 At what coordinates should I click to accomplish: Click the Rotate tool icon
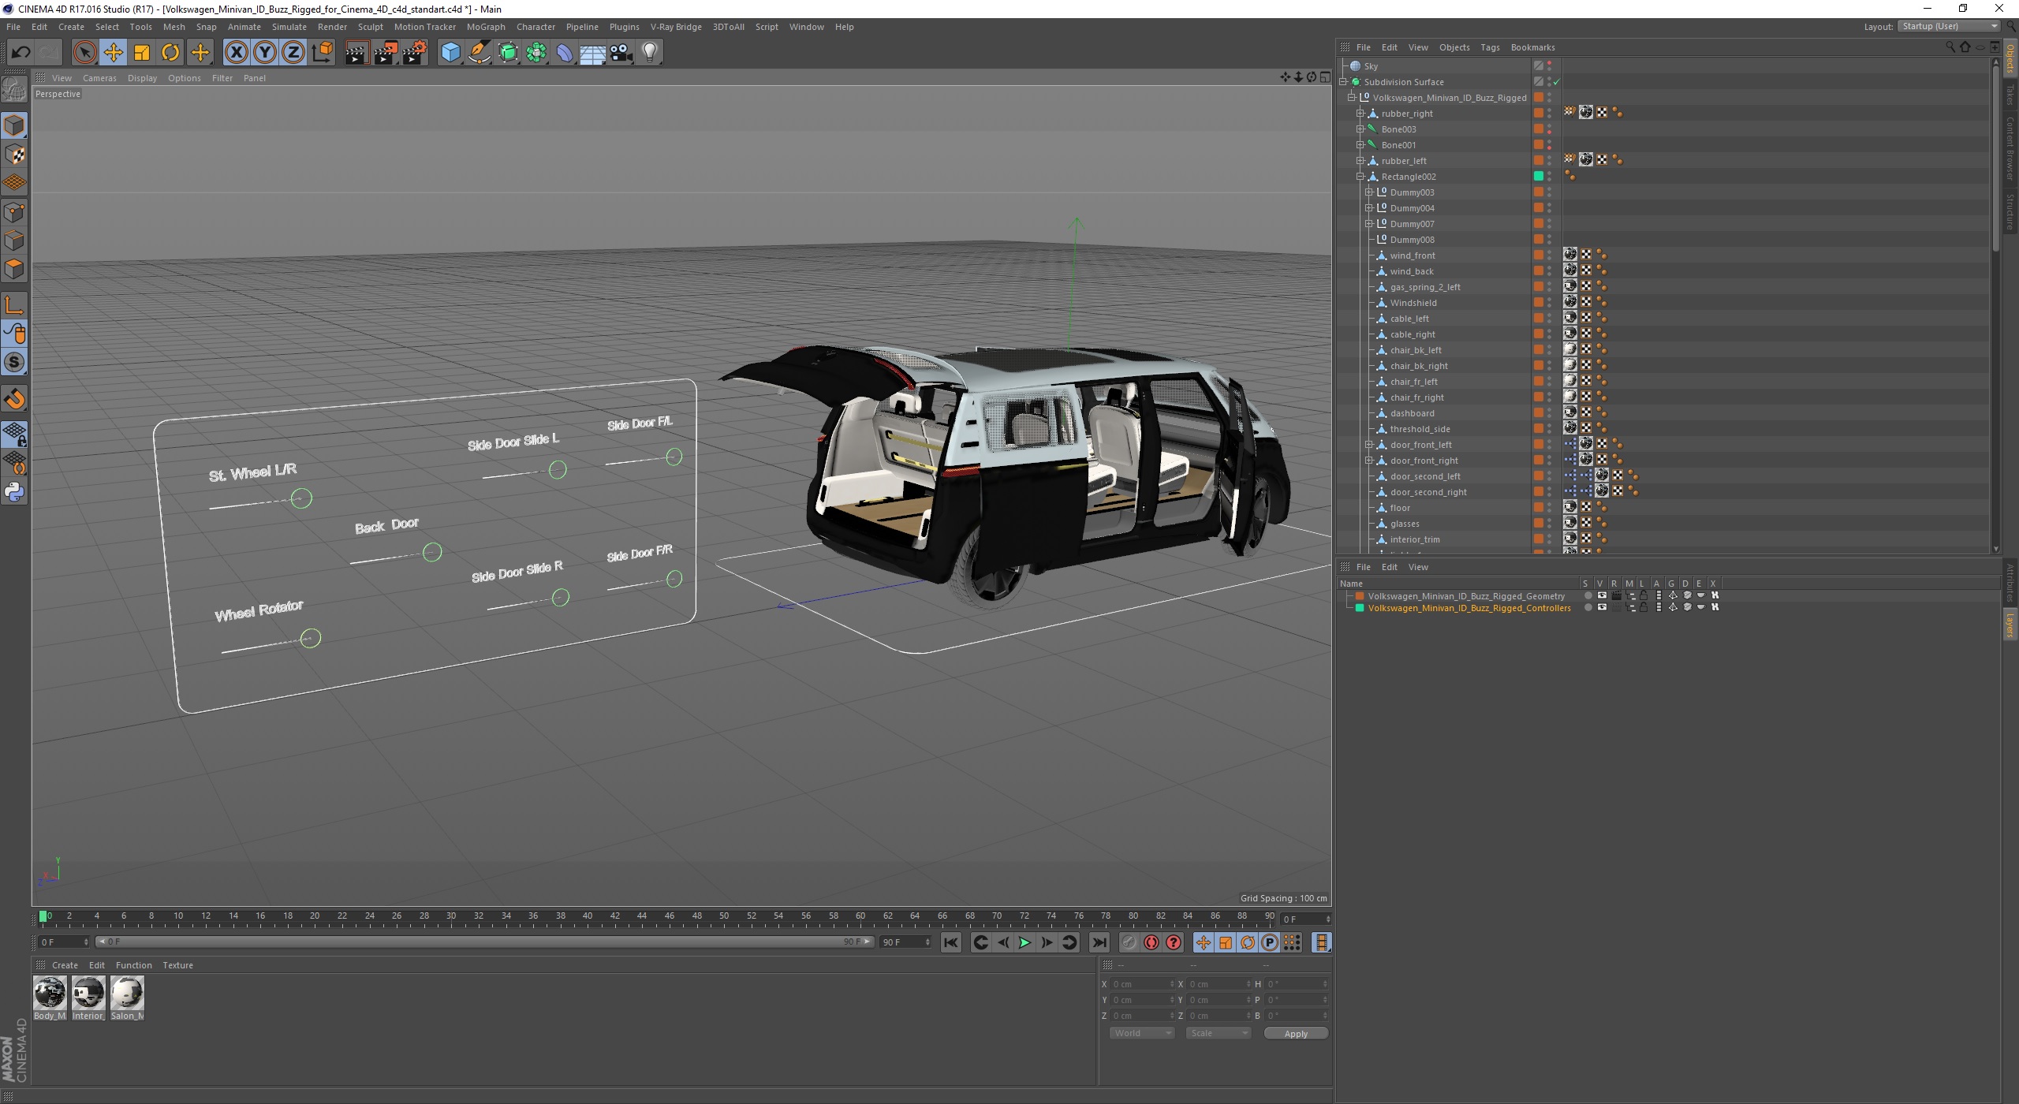point(171,52)
